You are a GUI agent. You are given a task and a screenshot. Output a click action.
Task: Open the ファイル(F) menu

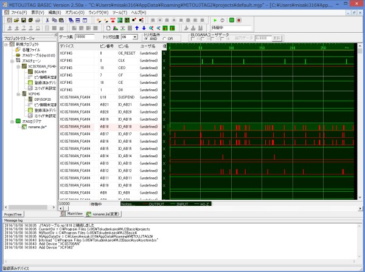21,12
